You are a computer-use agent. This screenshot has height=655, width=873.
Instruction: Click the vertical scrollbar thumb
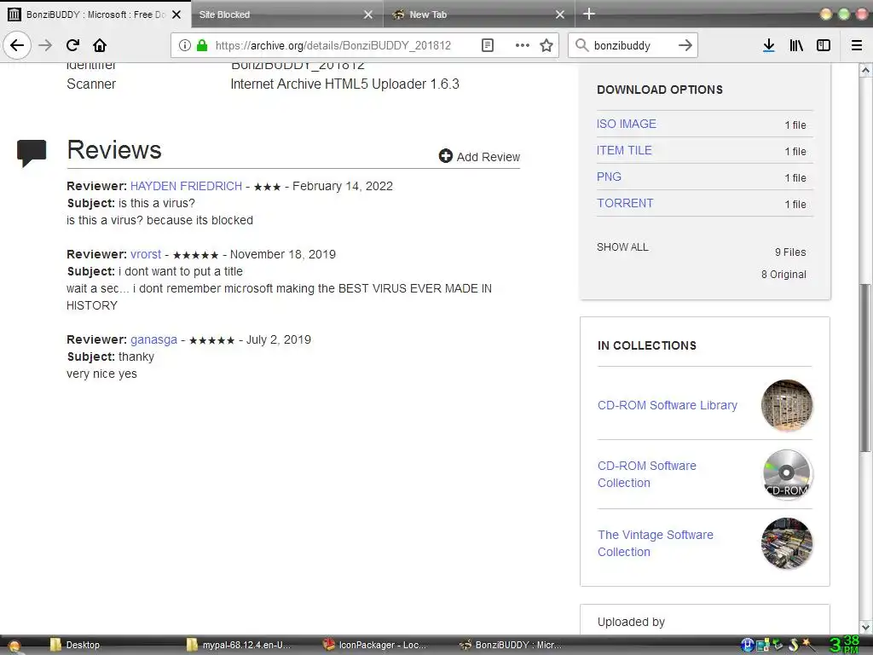(864, 368)
